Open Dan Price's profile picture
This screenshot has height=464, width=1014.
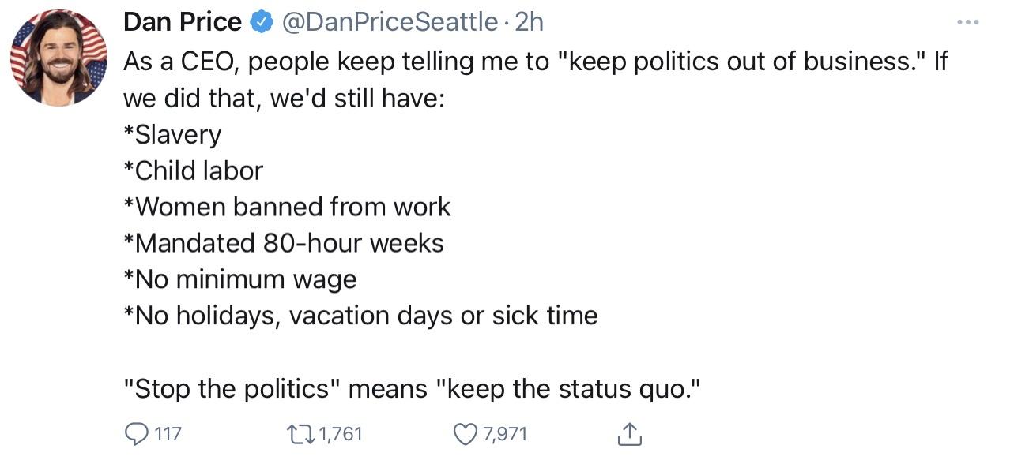58,58
